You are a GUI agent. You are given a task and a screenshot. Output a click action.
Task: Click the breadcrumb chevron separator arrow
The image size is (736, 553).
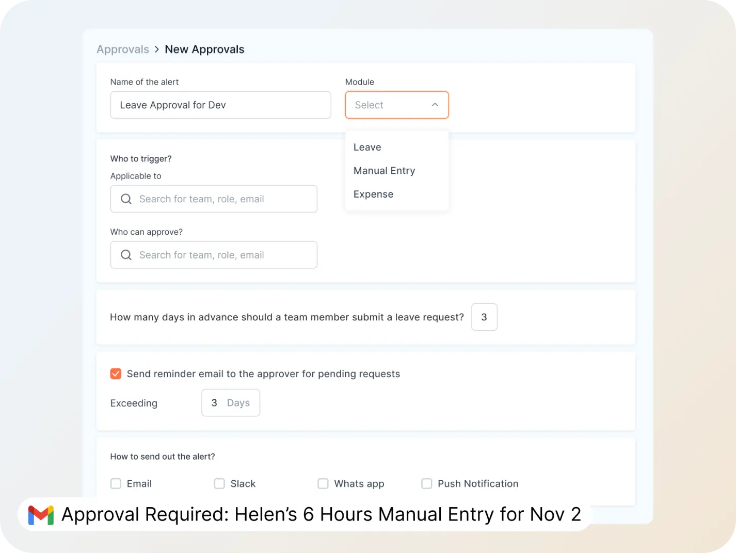point(157,50)
